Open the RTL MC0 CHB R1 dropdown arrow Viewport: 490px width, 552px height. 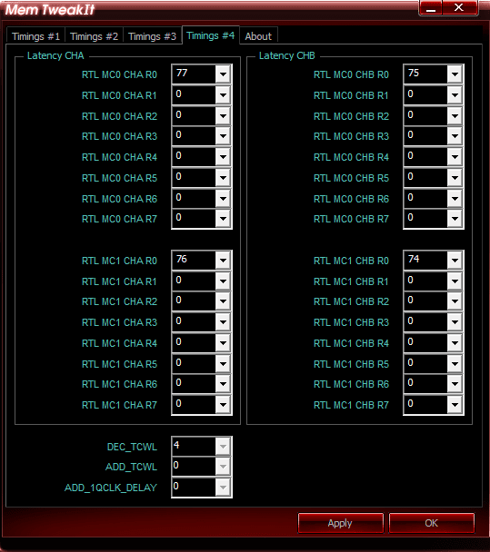(x=455, y=95)
